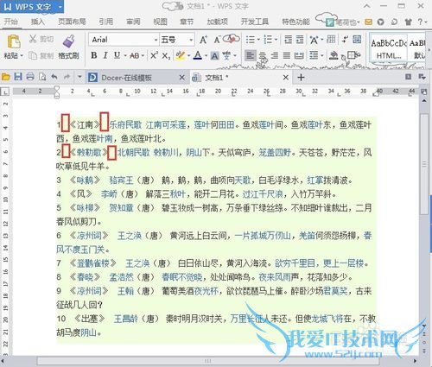Image resolution: width=432 pixels, height=367 pixels.
Task: Click the horizontal scrollbar thumb
Action: pyautogui.click(x=207, y=361)
